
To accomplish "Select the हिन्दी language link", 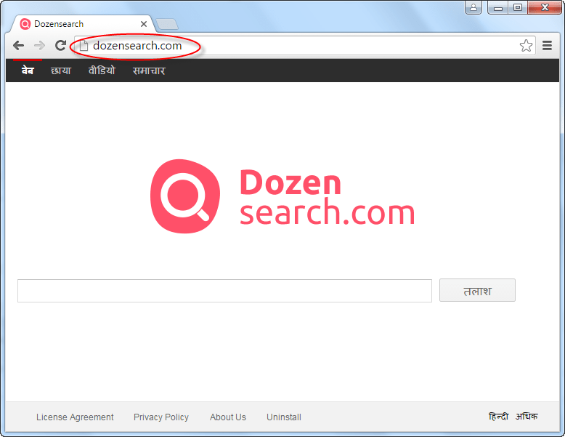I will point(498,417).
